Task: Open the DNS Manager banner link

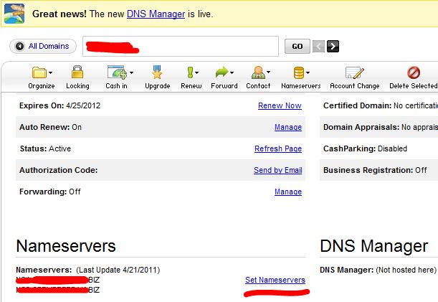Action: click(156, 14)
